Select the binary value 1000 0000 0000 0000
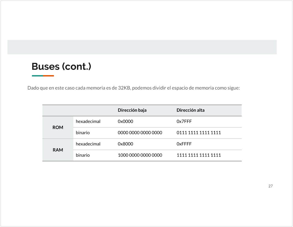 [x=140, y=155]
